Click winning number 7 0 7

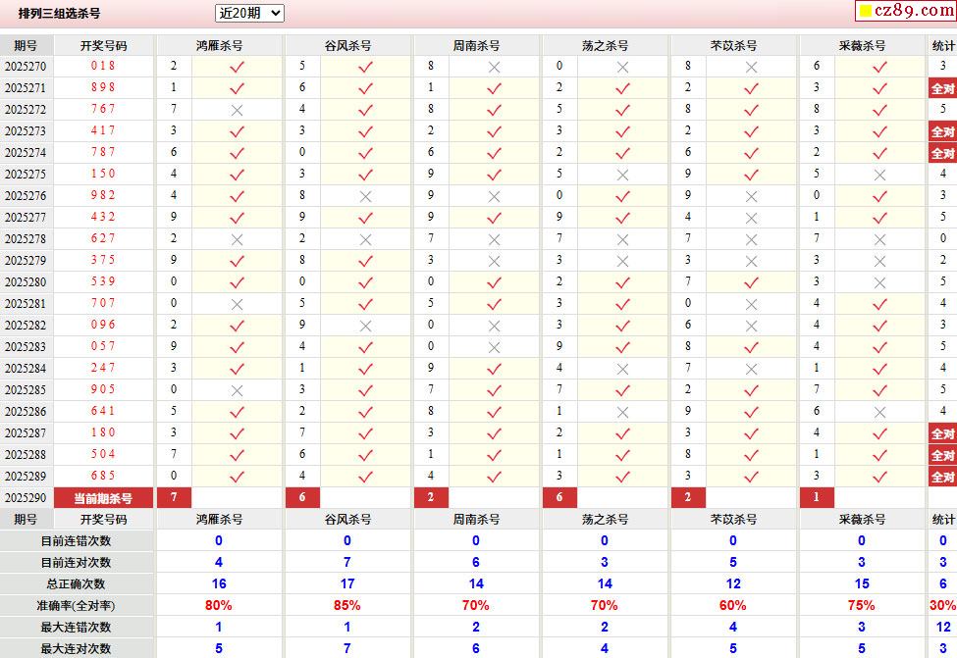(x=103, y=303)
